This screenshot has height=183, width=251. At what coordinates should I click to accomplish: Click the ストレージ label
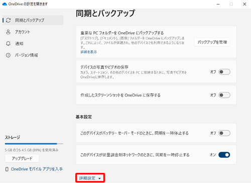13,137
